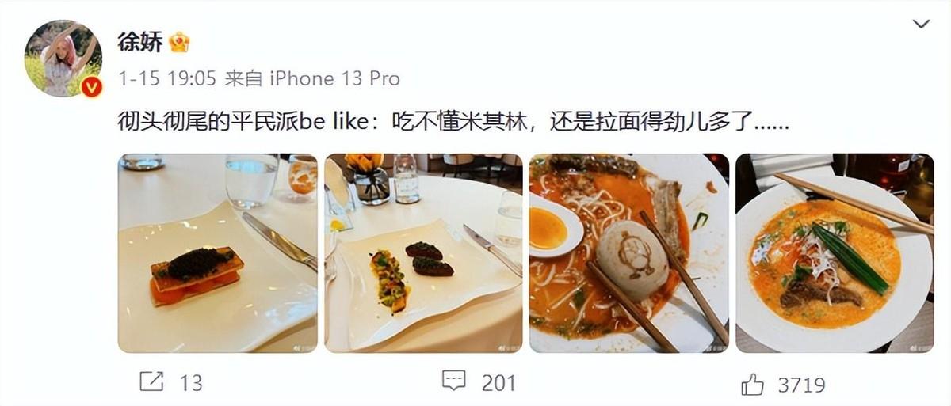Open the fourth photo of ramen bowl
Screen dimensions: 951x406
[835, 252]
